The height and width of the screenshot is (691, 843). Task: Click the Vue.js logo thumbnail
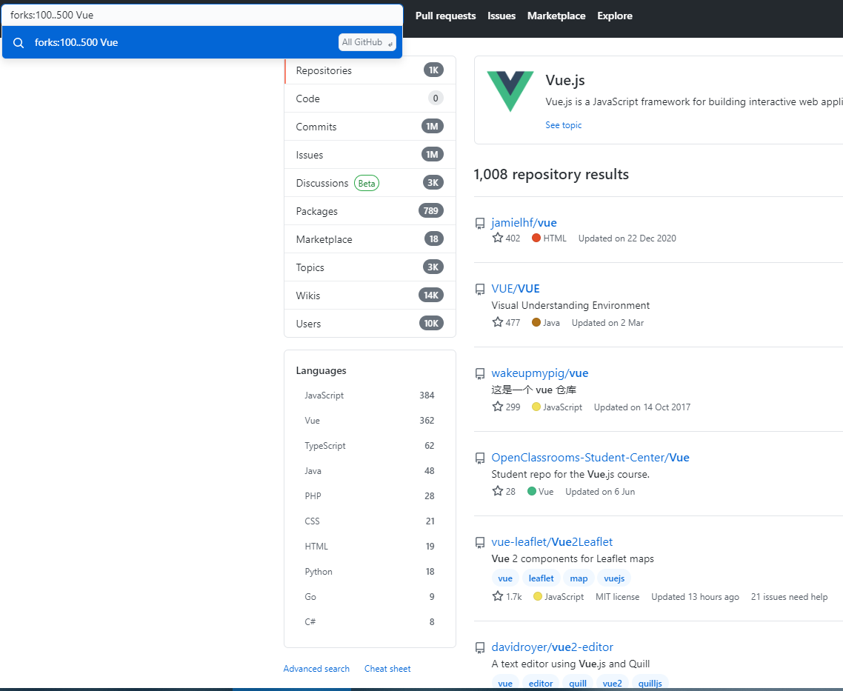[510, 91]
